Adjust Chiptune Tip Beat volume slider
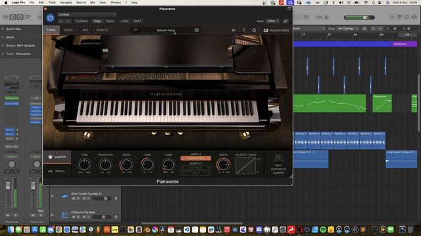The height and width of the screenshot is (236, 421). [x=101, y=217]
